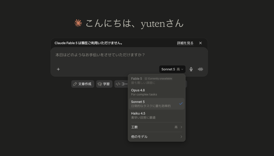This screenshot has width=274, height=156.
Task: Pick Haiku 4.5 for quick answers
Action: (157, 115)
